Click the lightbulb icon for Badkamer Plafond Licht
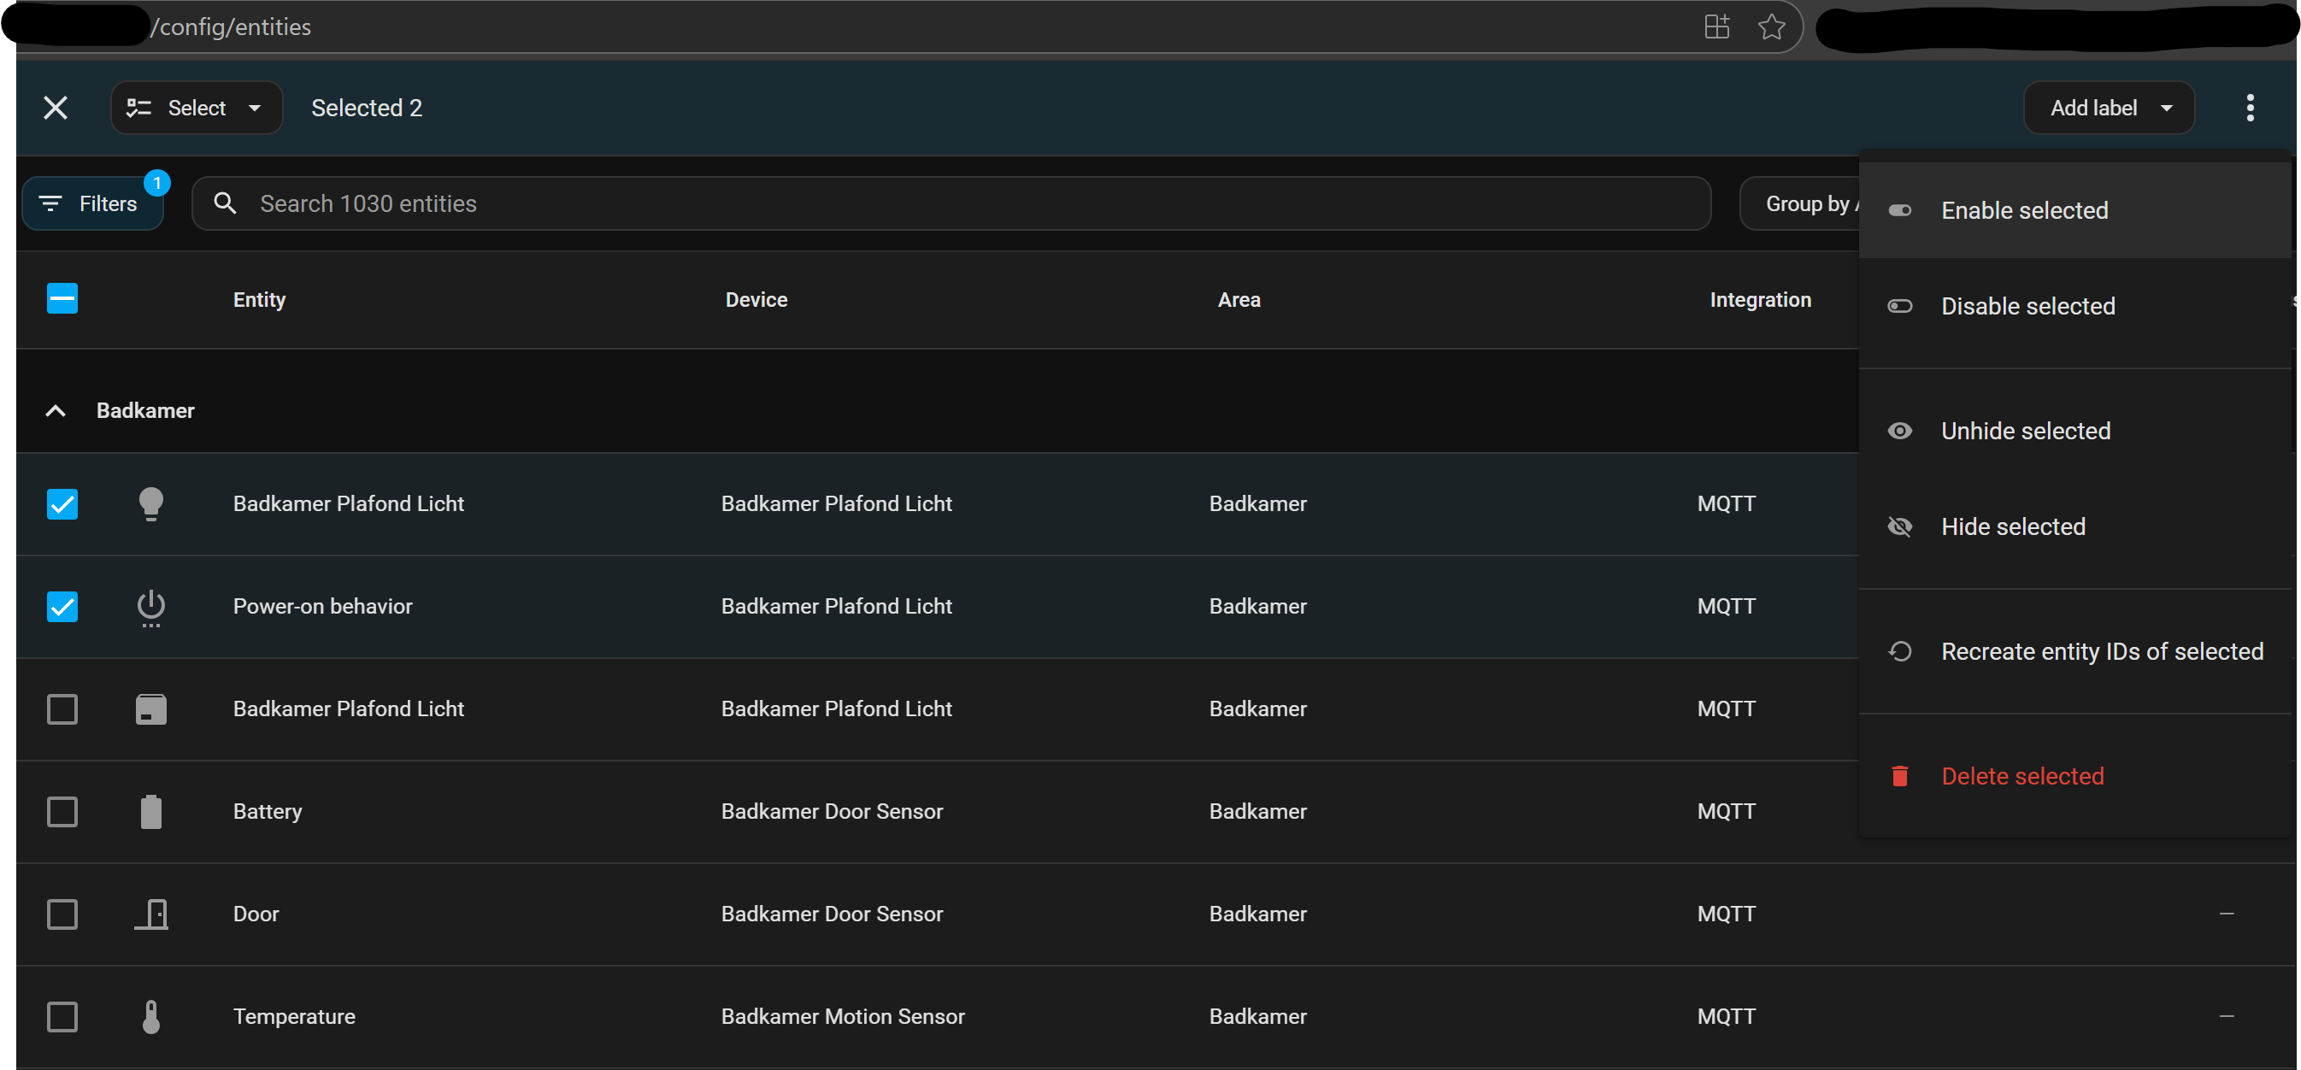The width and height of the screenshot is (2301, 1070). [x=151, y=503]
